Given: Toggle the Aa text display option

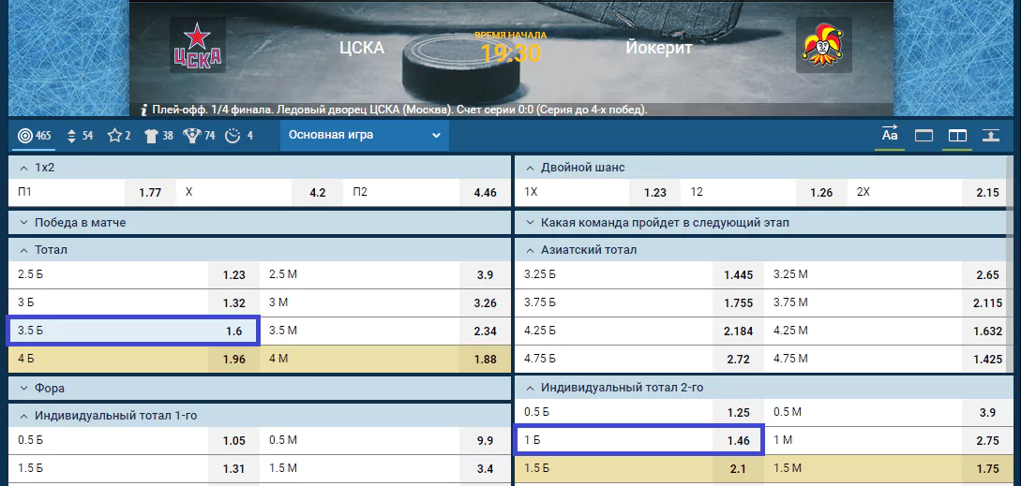Looking at the screenshot, I should point(890,135).
